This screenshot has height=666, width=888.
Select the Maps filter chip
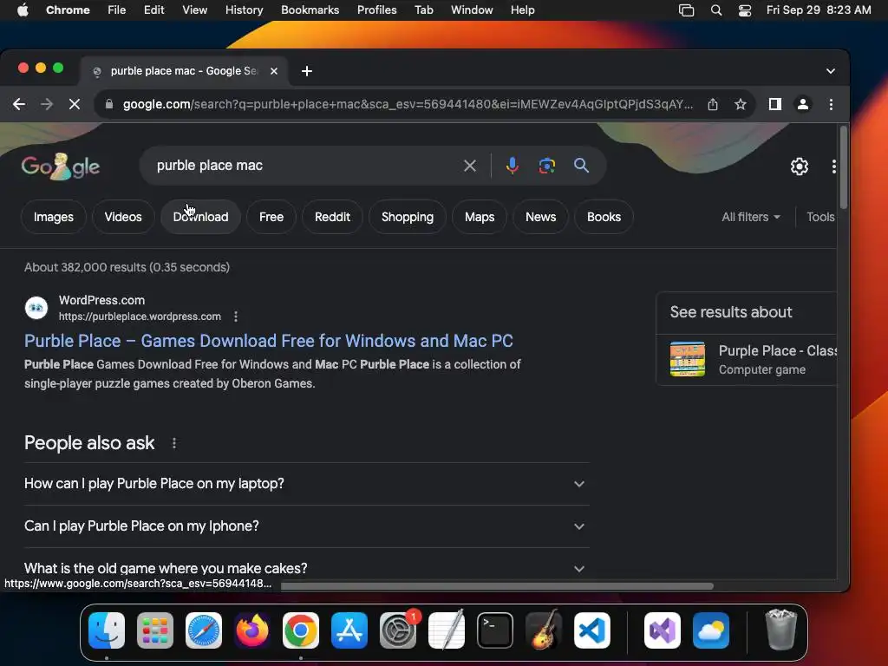click(479, 217)
